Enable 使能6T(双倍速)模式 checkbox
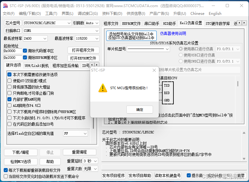This screenshot has height=182, width=249. (x=10, y=80)
